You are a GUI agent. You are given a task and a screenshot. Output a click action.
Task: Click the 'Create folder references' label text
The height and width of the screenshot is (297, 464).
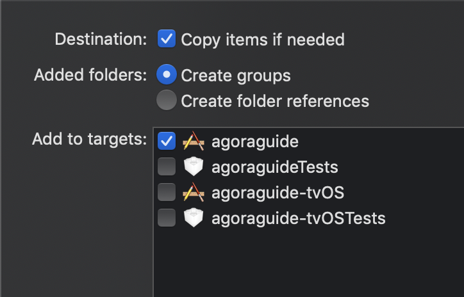tap(275, 101)
